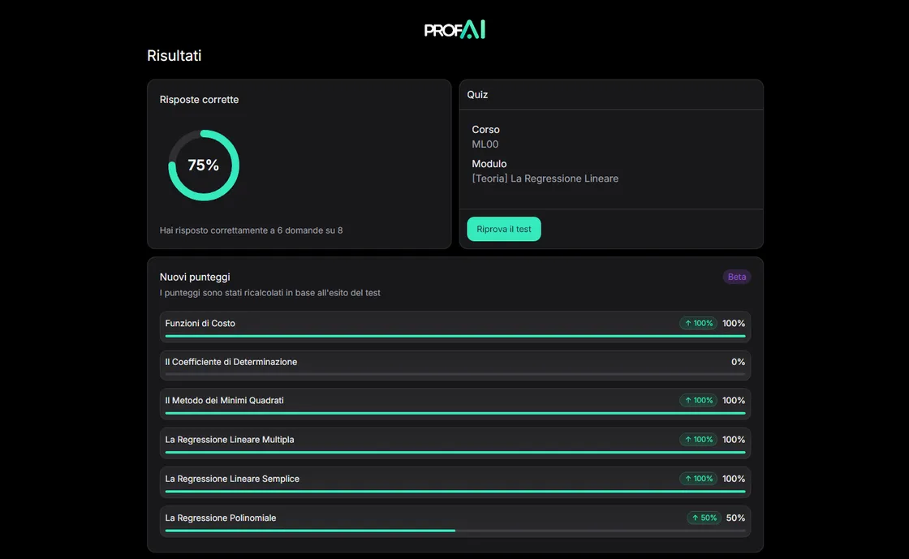
Task: Click the 75% circular progress ring
Action: 204,166
